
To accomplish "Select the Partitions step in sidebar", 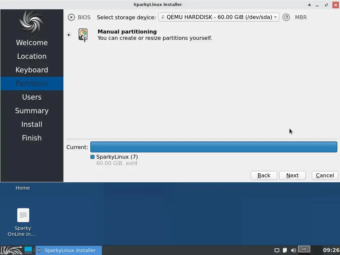I will point(32,83).
